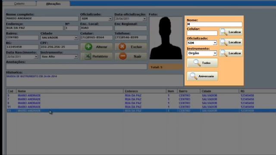Click the spreadsheet icon on Relatório
Image resolution: width=276 pixels, height=155 pixels.
[88, 56]
